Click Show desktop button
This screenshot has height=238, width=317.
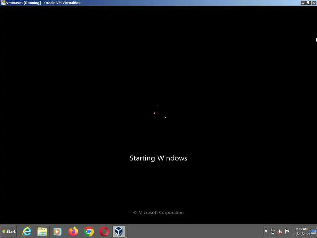coord(313,231)
